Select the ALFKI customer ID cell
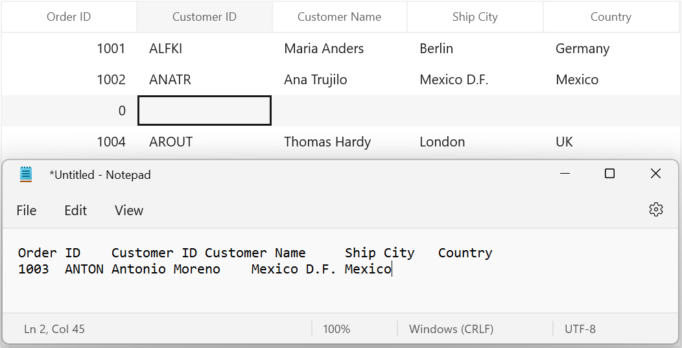 tap(204, 49)
